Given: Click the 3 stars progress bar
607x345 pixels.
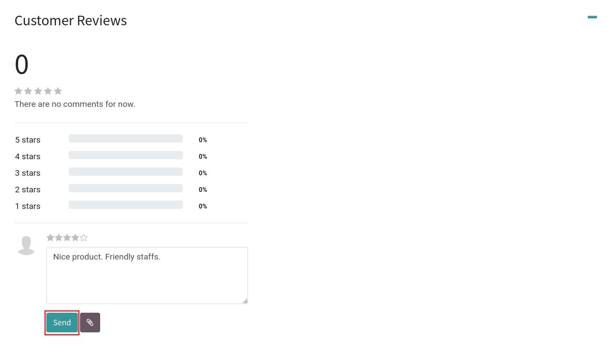Looking at the screenshot, I should (x=126, y=172).
